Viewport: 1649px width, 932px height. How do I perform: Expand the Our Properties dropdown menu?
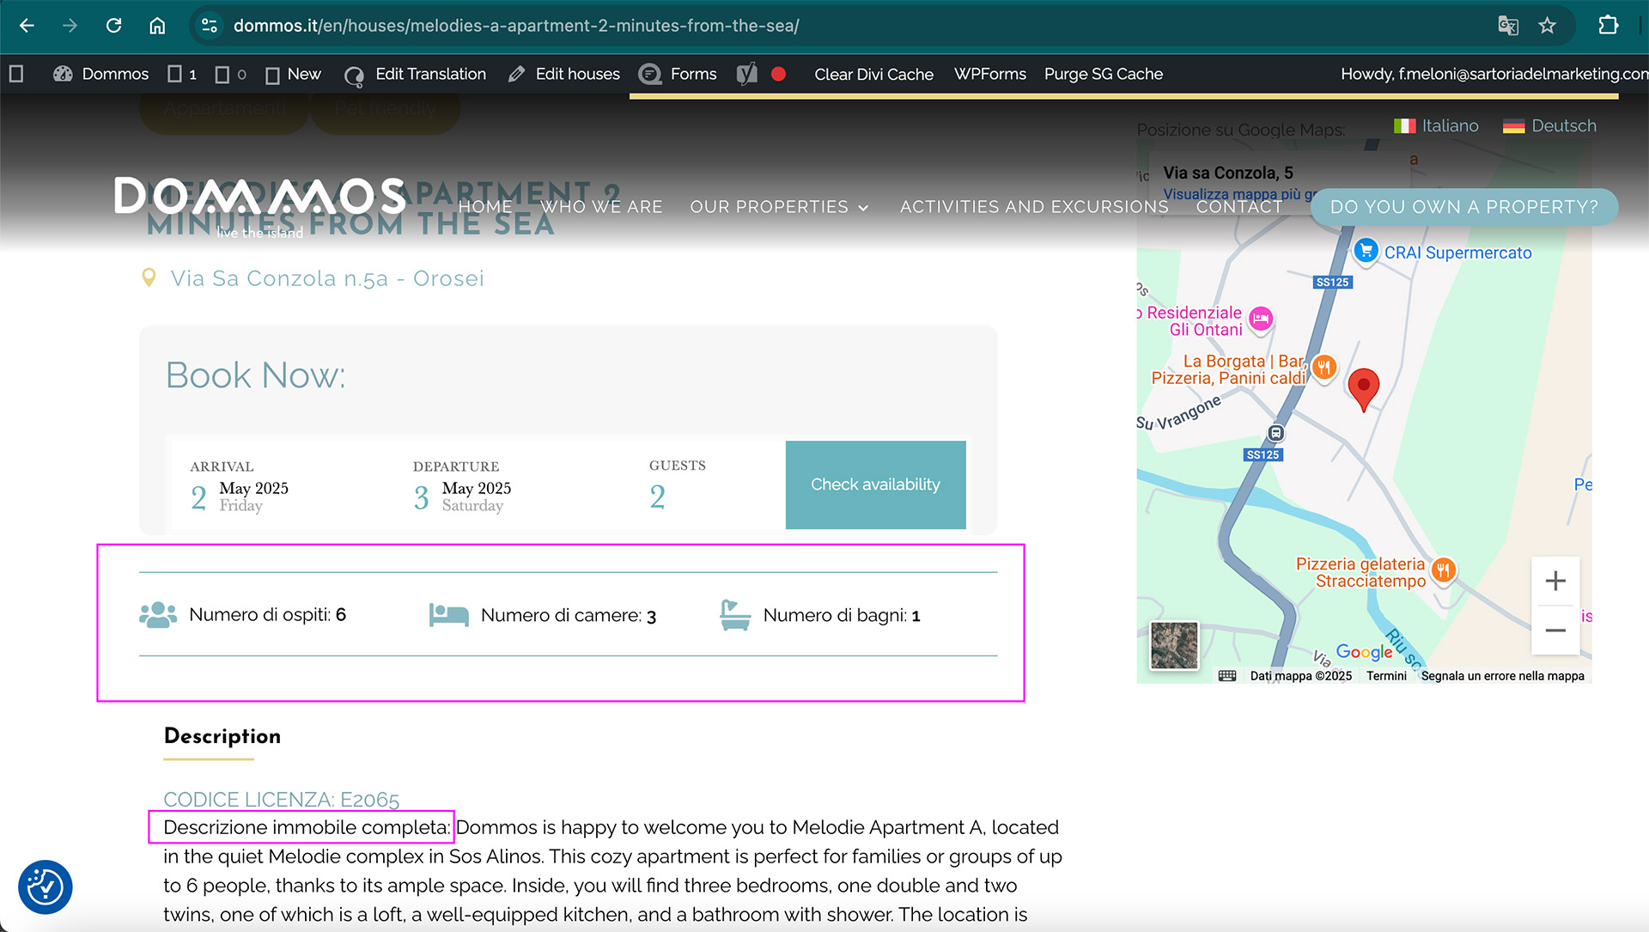pyautogui.click(x=779, y=207)
